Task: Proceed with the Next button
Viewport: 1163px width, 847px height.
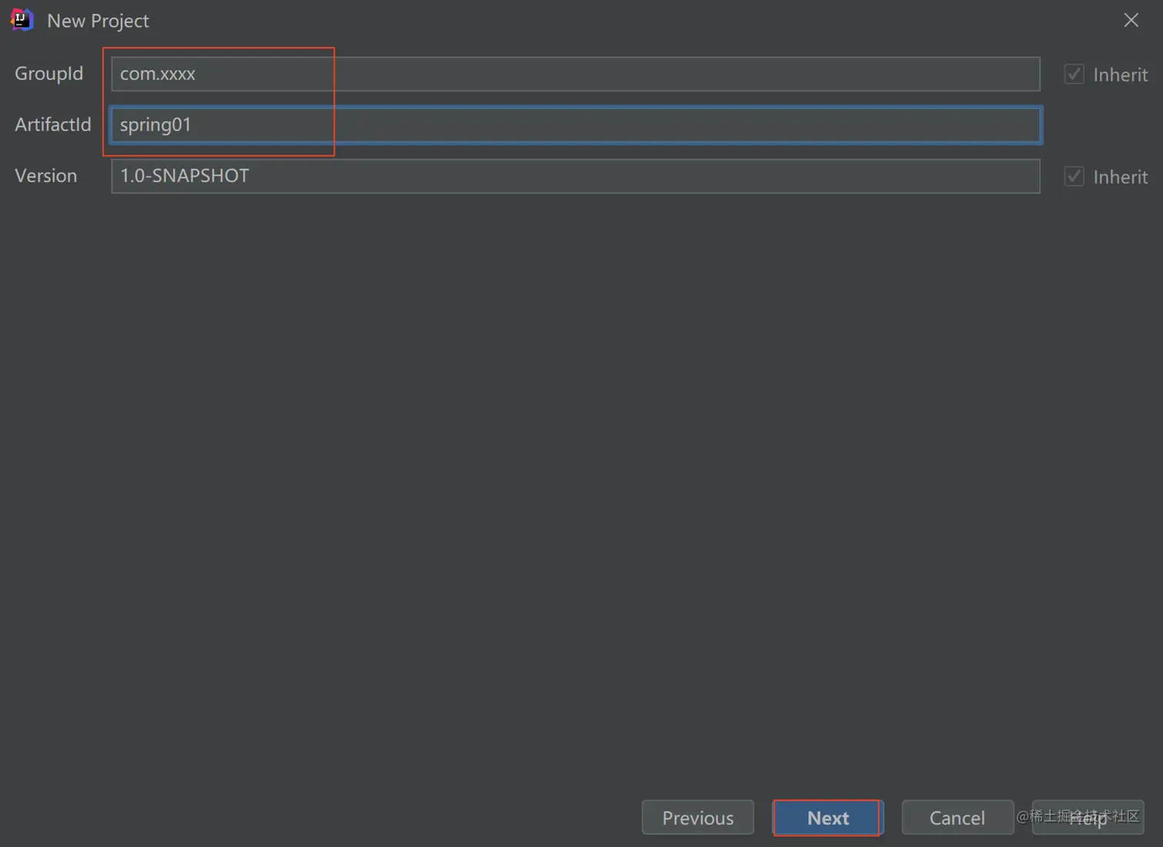Action: coord(828,818)
